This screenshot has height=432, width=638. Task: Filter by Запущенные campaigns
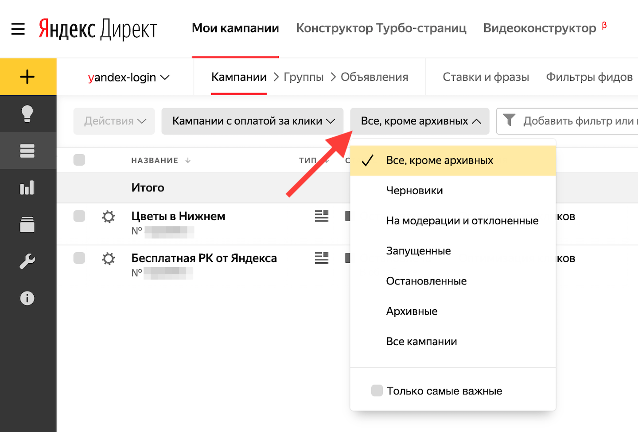[453, 251]
